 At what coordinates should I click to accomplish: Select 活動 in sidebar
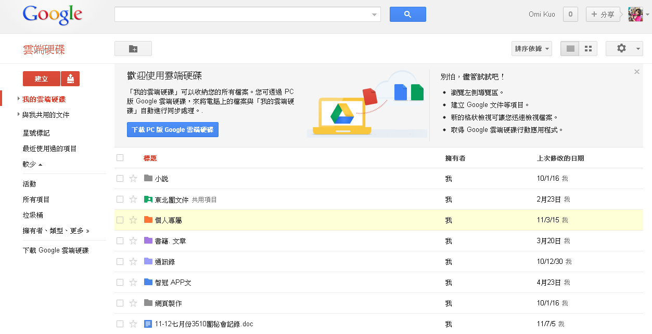pyautogui.click(x=29, y=184)
